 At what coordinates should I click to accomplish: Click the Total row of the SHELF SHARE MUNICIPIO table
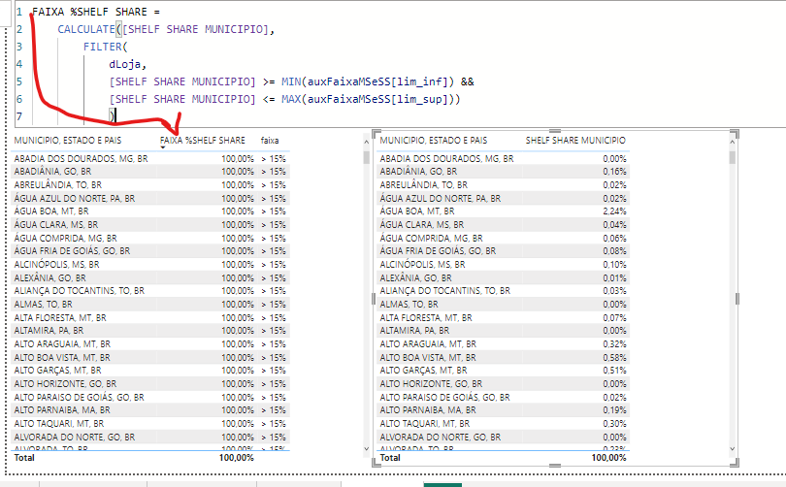click(503, 458)
